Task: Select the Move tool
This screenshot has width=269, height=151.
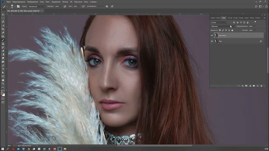Action: tap(3, 15)
